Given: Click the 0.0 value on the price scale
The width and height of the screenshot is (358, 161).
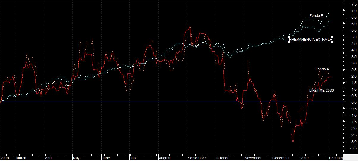Looking at the screenshot, I should [x=354, y=102].
